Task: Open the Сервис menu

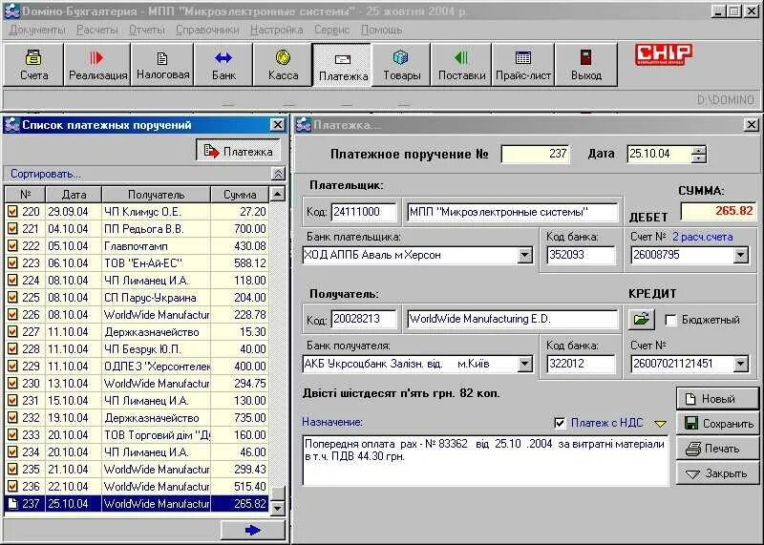Action: pos(331,30)
